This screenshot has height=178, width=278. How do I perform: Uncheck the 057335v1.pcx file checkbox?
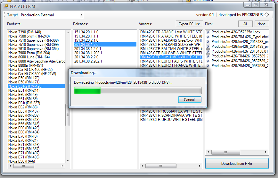[208, 32]
